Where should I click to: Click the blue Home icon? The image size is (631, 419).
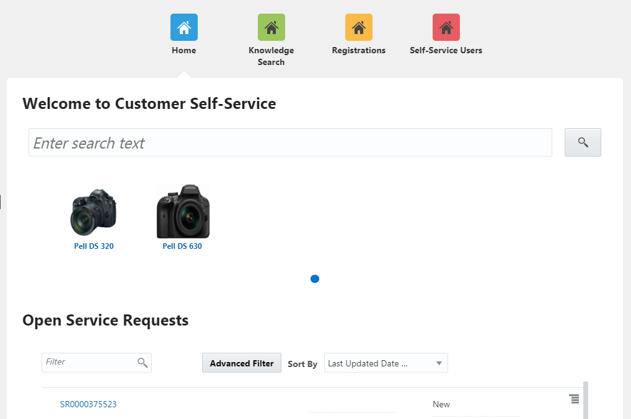184,27
